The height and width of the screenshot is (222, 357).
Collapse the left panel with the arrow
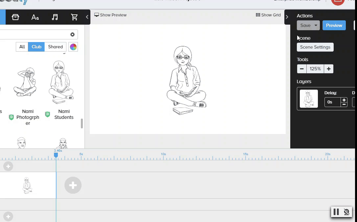pos(87,17)
